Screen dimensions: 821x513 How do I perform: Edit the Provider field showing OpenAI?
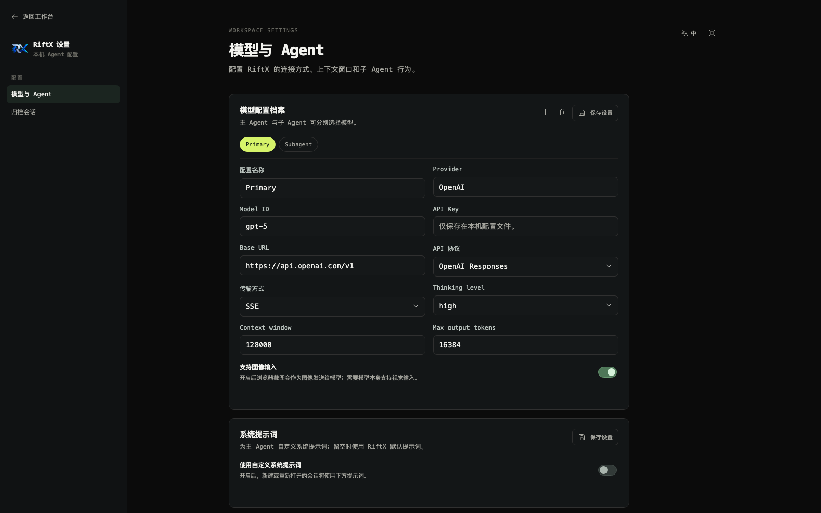(x=525, y=187)
